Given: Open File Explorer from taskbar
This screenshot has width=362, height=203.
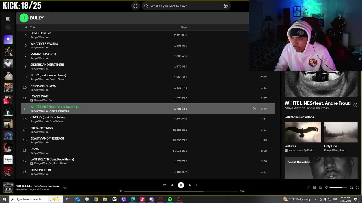Looking at the screenshot, I should tap(105, 199).
